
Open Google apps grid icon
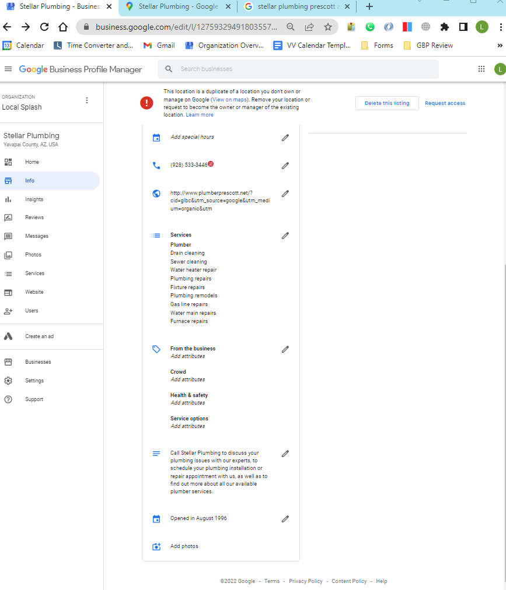coord(481,69)
